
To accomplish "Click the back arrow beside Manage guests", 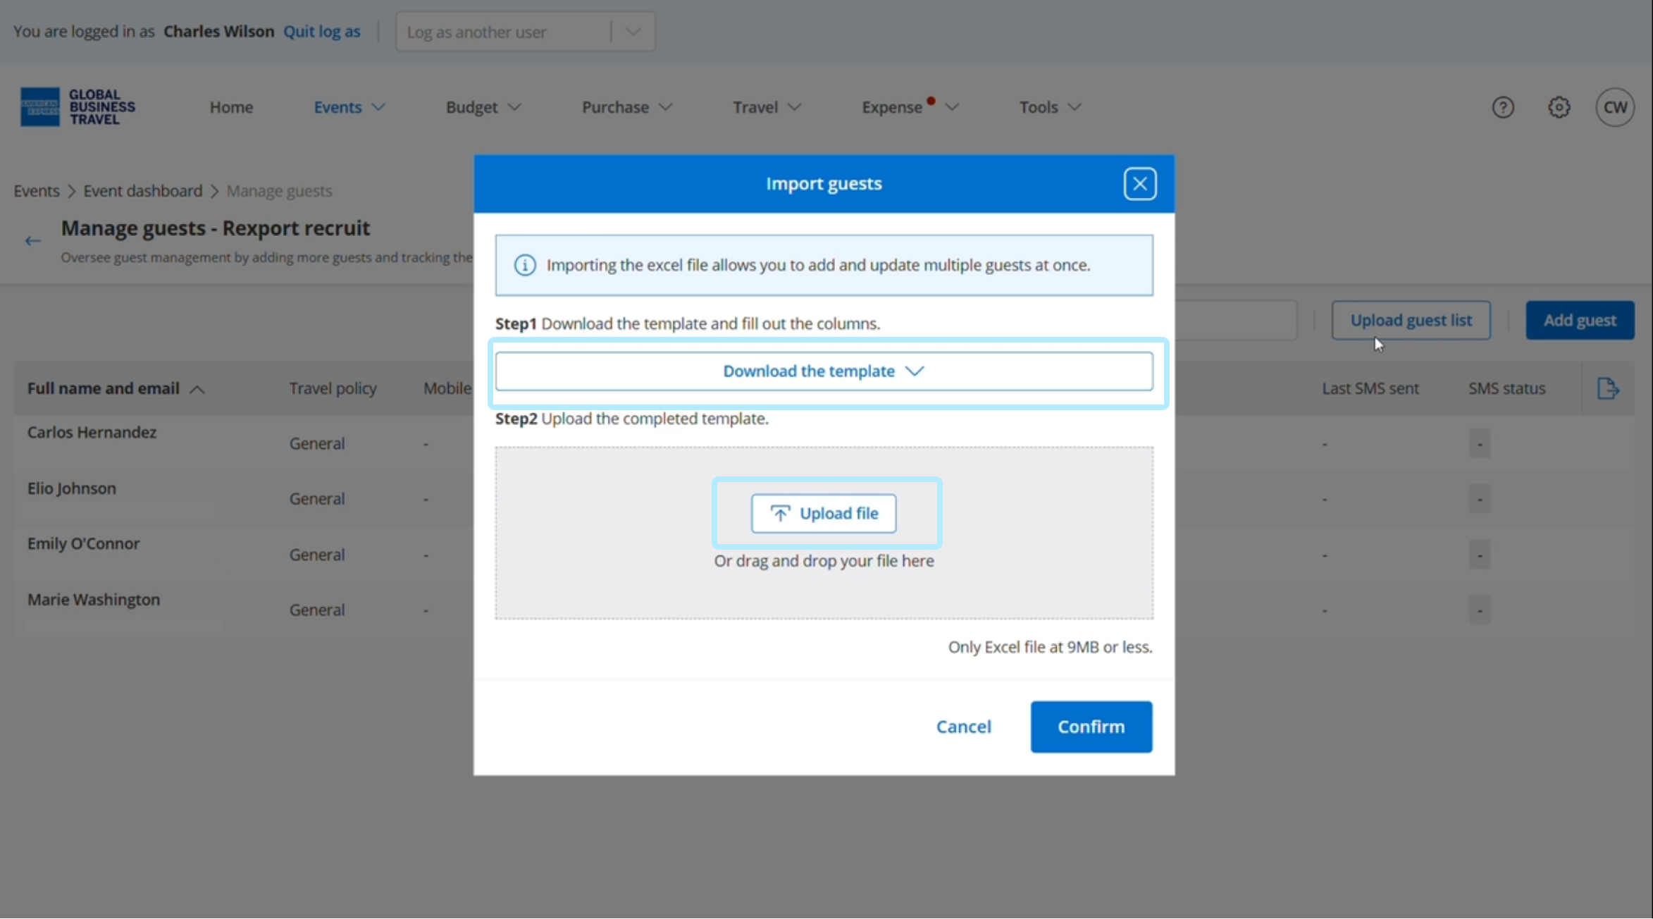I will [x=32, y=241].
